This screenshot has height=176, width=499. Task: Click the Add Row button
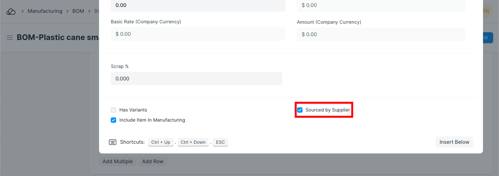coord(153,162)
